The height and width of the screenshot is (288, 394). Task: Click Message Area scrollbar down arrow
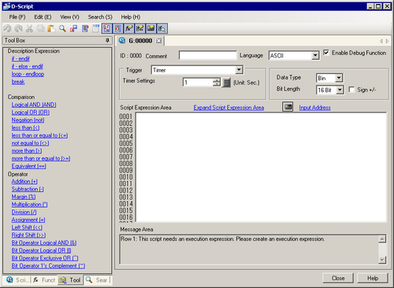[382, 260]
